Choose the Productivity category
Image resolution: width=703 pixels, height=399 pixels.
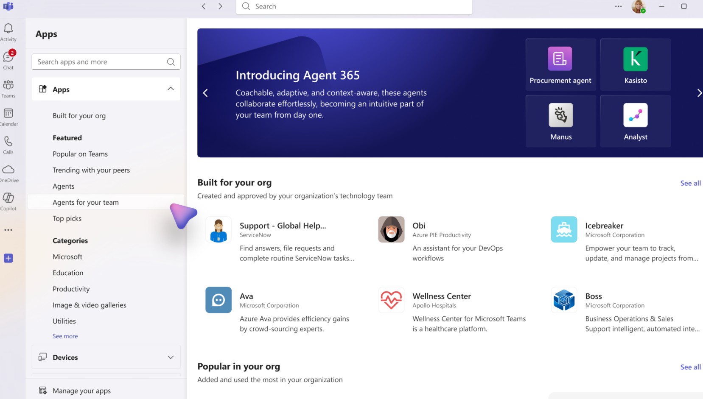click(x=71, y=289)
